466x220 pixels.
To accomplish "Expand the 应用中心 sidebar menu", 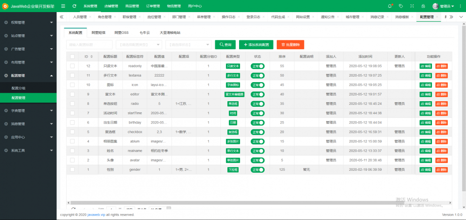I will [x=28, y=137].
